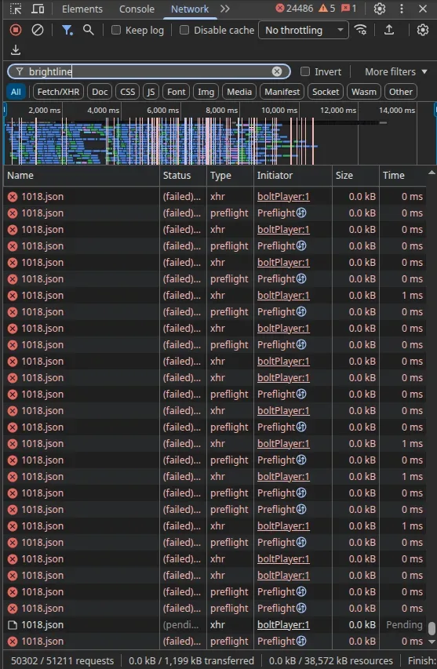Sort by the Size column header
This screenshot has height=669, width=437.
[x=355, y=176]
